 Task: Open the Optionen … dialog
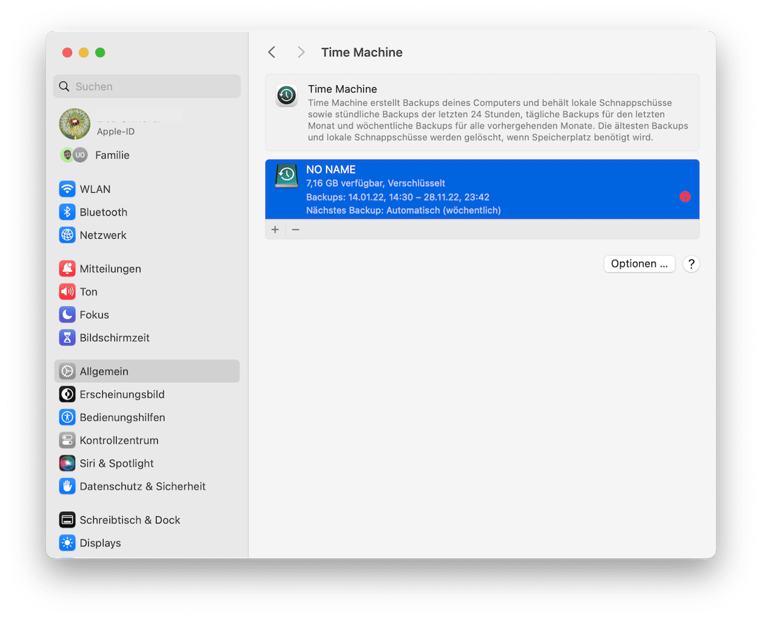coord(639,264)
